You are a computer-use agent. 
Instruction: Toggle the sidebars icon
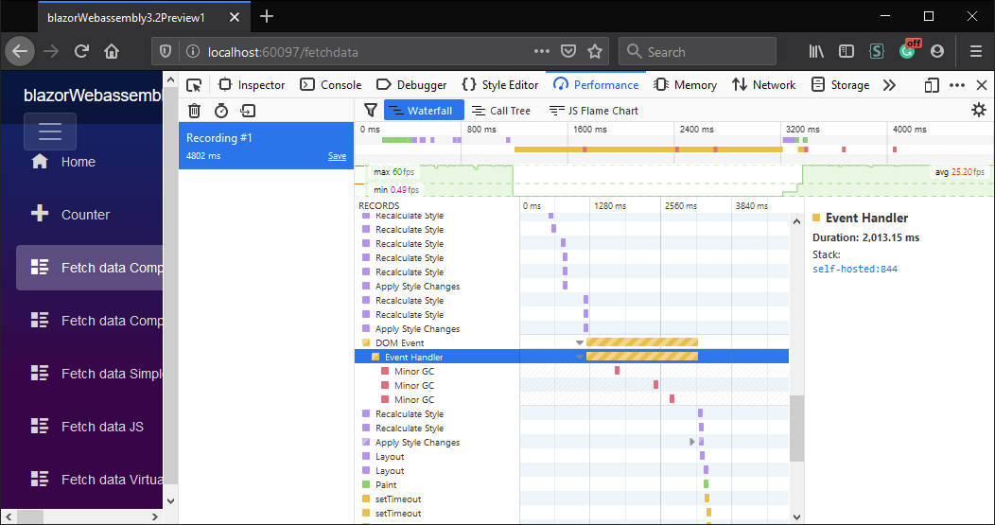(x=846, y=51)
